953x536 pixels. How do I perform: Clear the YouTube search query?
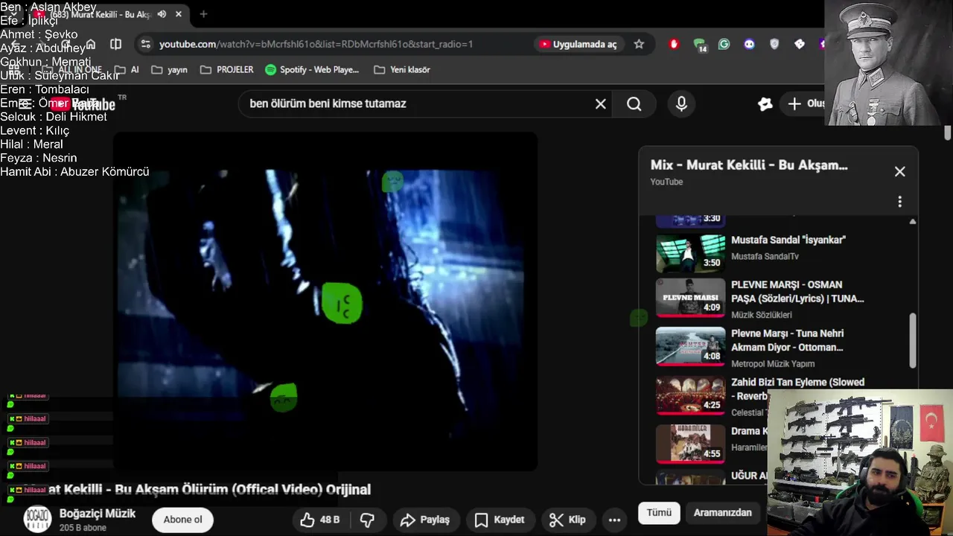click(601, 103)
